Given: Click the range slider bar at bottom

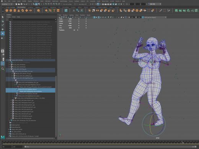Looking at the screenshot, I should click(111, 147).
